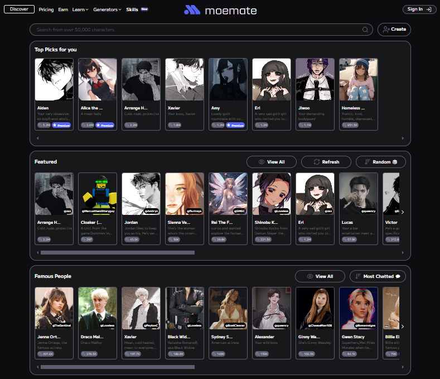Click scroll-right arrow of Famous People scrollbar

click(x=403, y=367)
